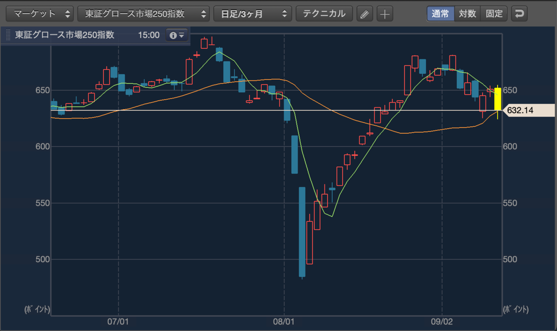Click the drag handle of index label

coord(7,35)
